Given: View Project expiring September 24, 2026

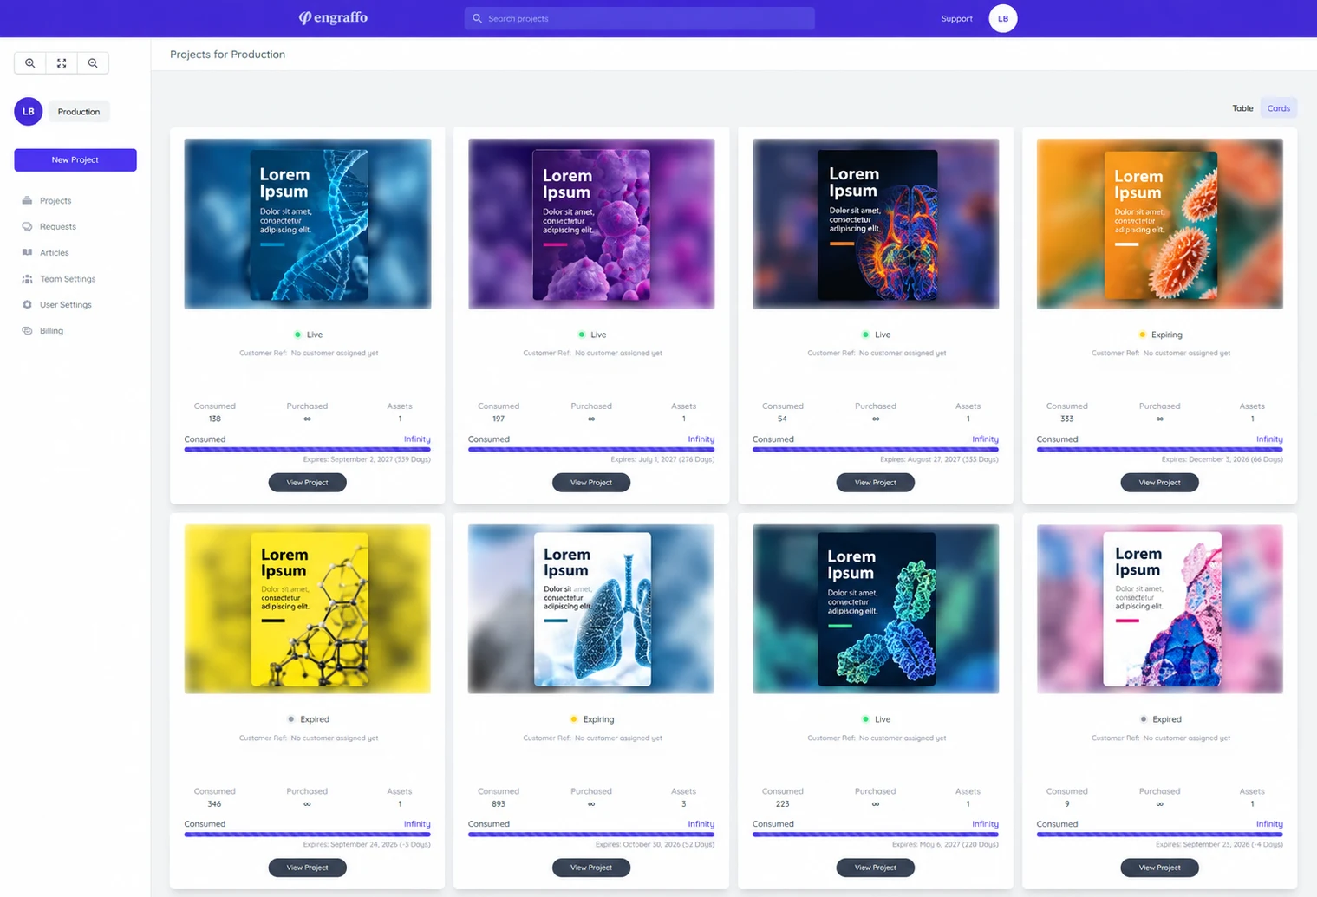Looking at the screenshot, I should pyautogui.click(x=307, y=867).
